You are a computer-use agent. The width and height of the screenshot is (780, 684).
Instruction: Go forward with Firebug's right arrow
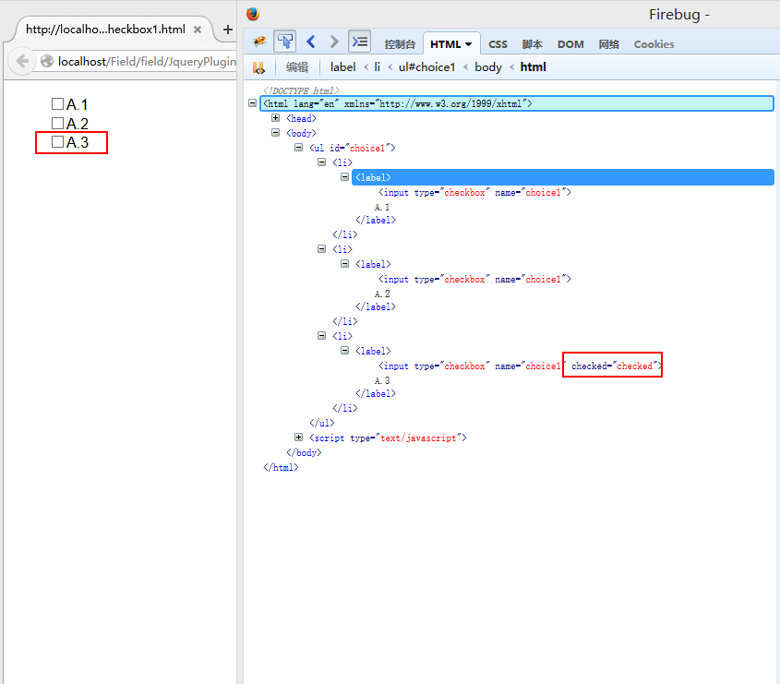click(x=334, y=42)
